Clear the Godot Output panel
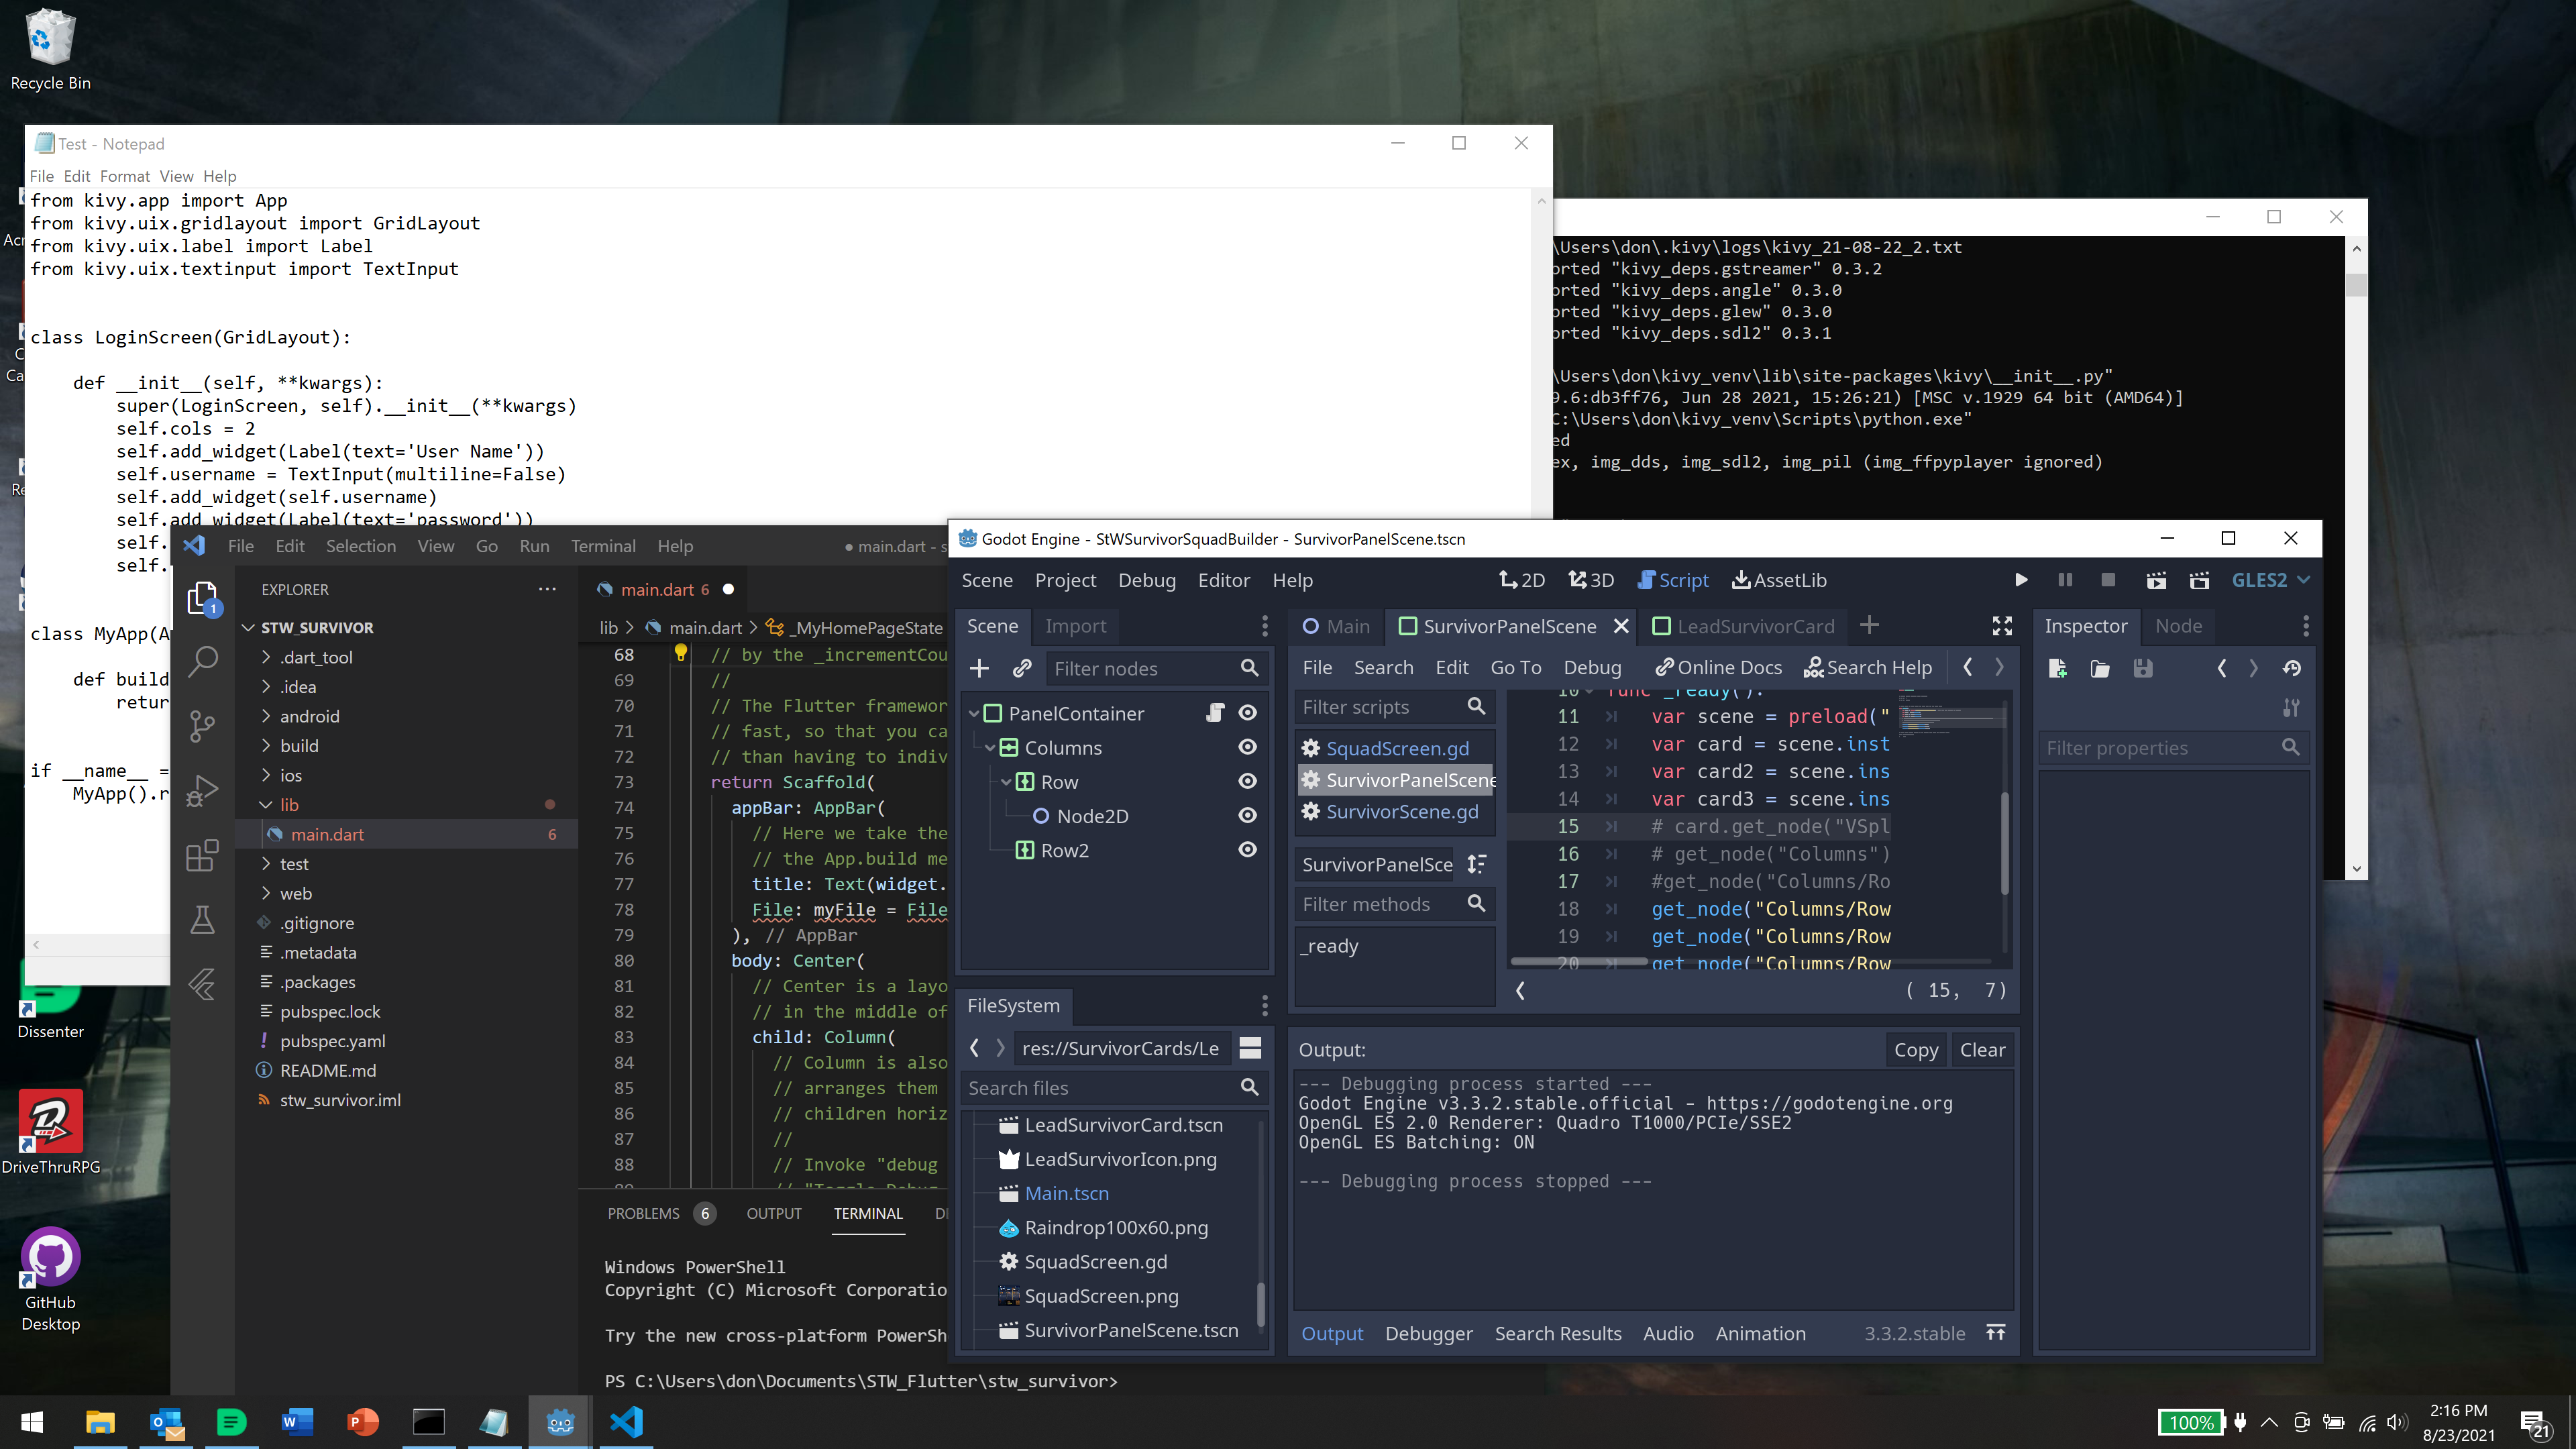The width and height of the screenshot is (2576, 1449). tap(1982, 1050)
